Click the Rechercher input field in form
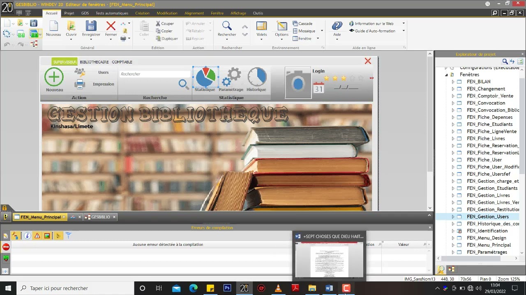 [x=155, y=74]
